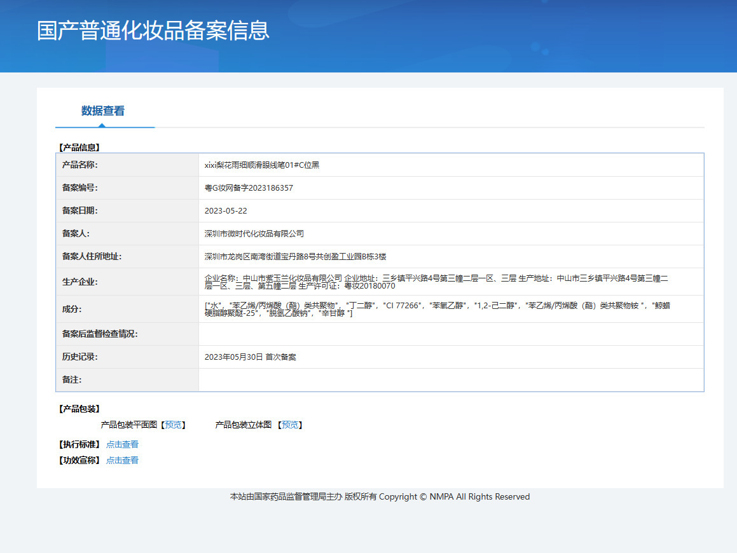
Task: Click the 【执行标准】 label
Action: (x=79, y=444)
